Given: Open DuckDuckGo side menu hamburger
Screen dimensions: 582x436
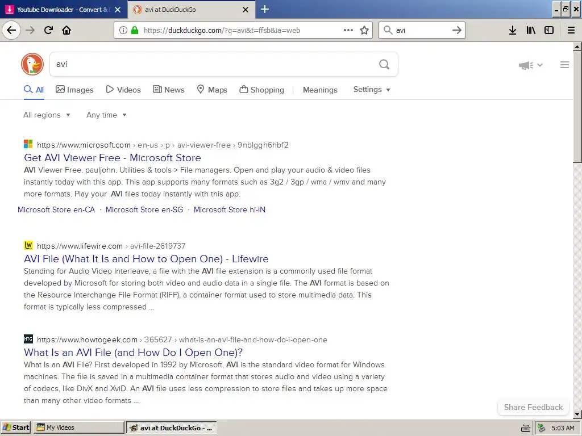Looking at the screenshot, I should (564, 65).
